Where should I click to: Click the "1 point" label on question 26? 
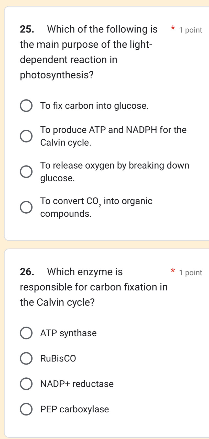191,272
